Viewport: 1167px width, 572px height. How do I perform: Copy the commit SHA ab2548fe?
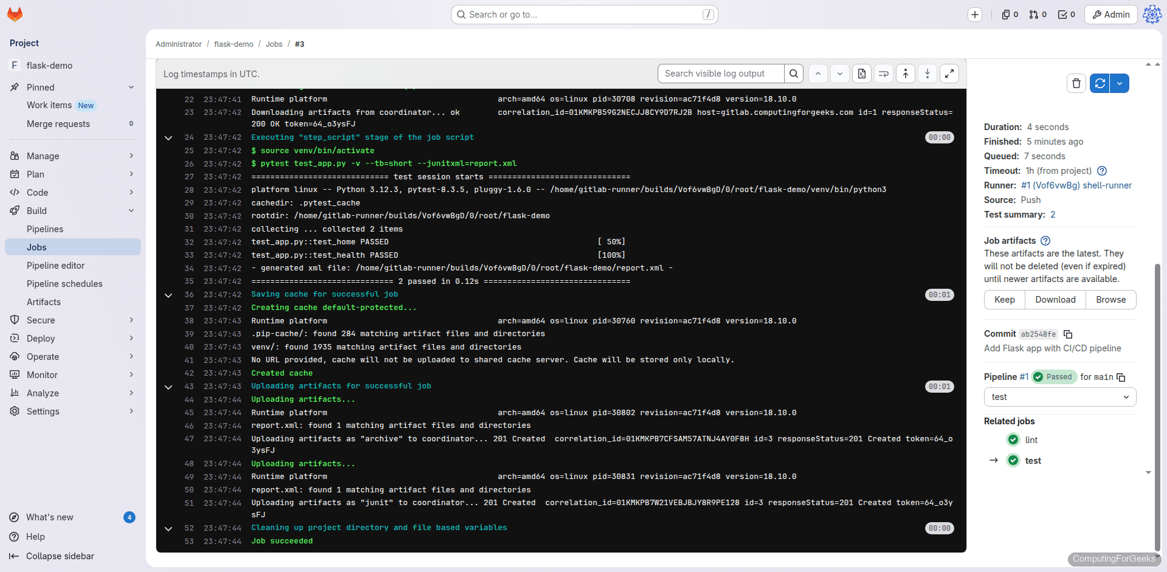click(1069, 334)
